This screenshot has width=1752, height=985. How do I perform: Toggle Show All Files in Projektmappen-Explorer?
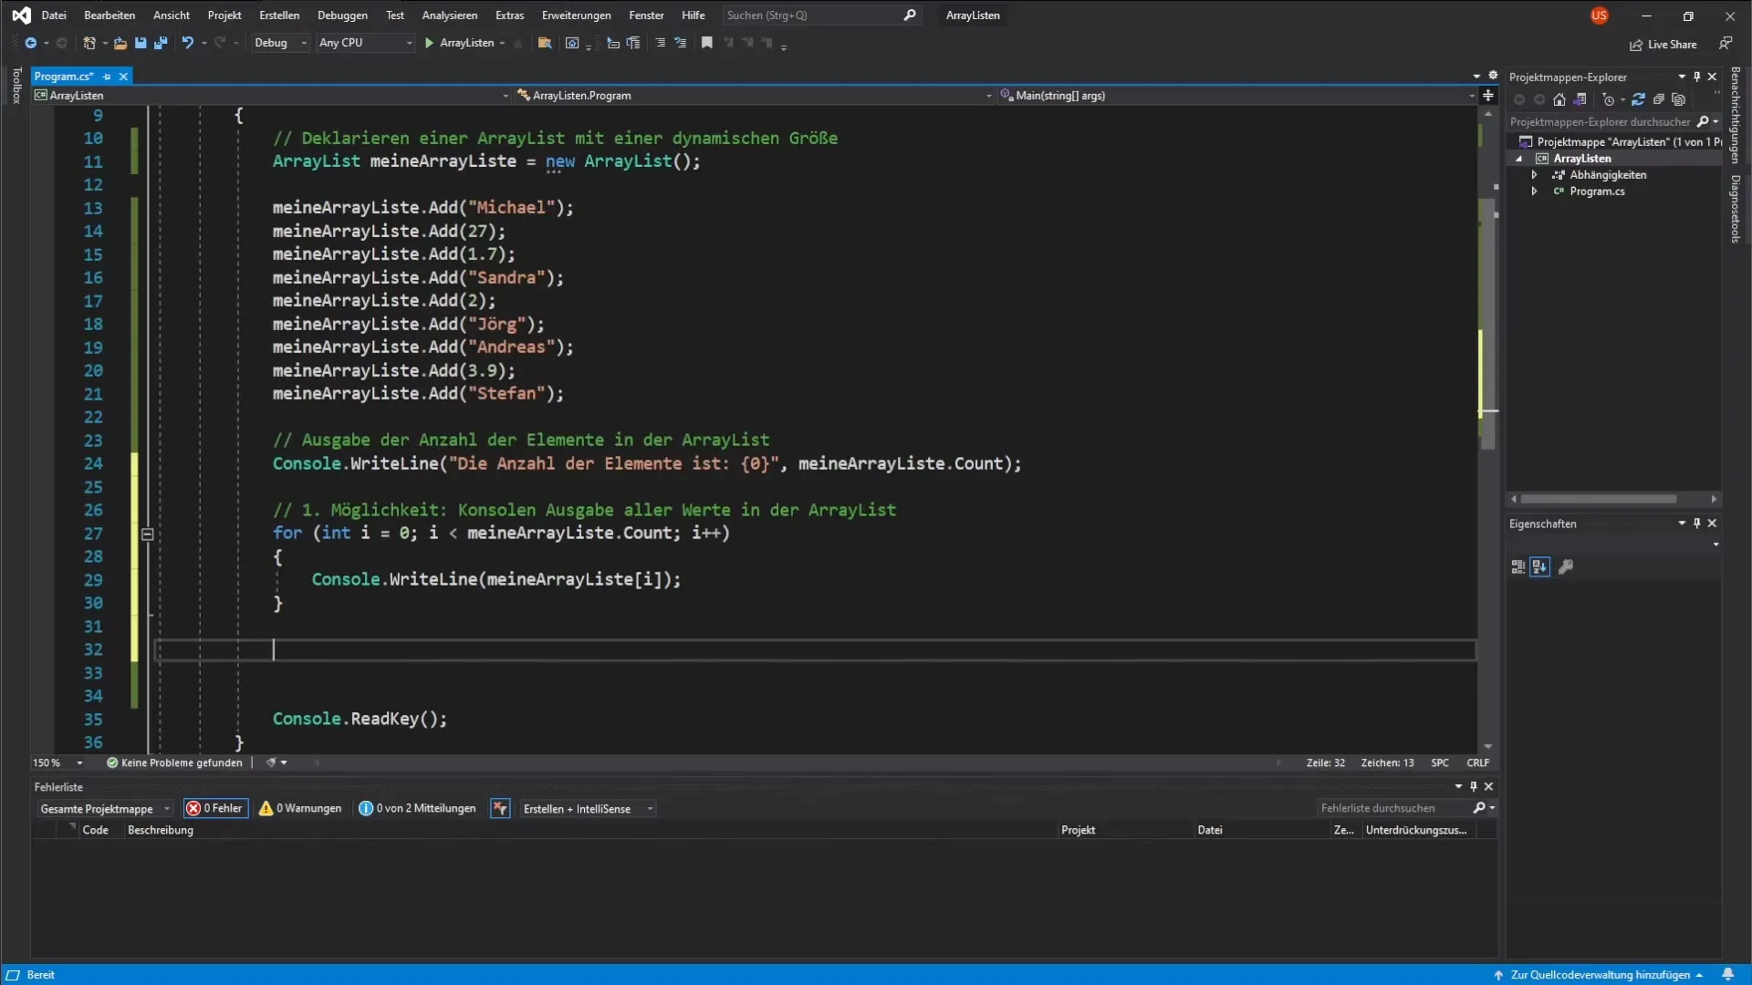pos(1678,99)
